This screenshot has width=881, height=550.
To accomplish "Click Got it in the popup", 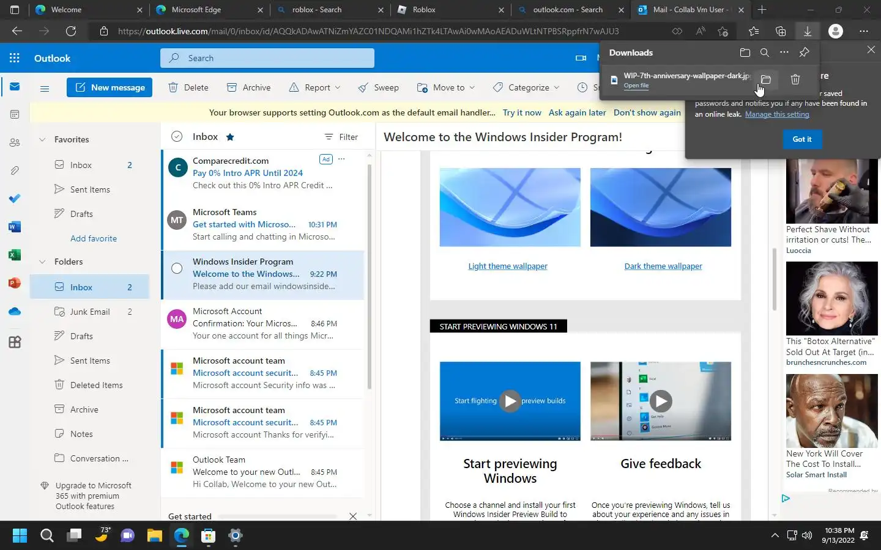I will (802, 139).
